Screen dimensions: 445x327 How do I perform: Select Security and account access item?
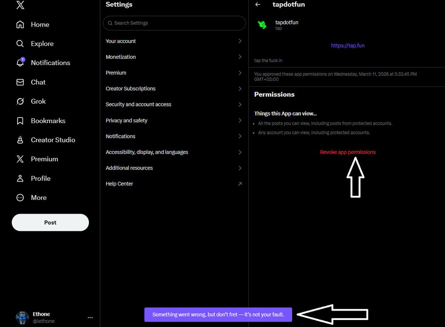[174, 105]
